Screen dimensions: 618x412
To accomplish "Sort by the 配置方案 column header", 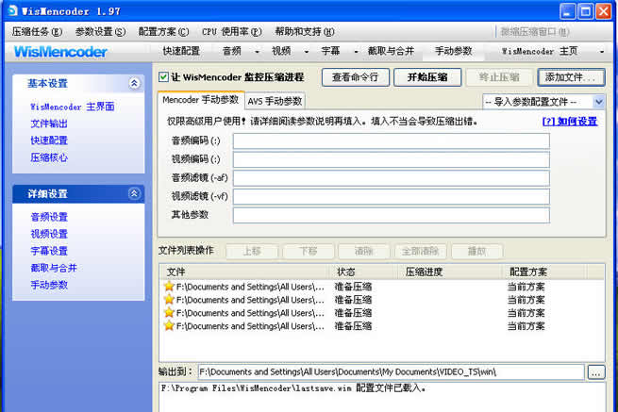I will click(544, 272).
